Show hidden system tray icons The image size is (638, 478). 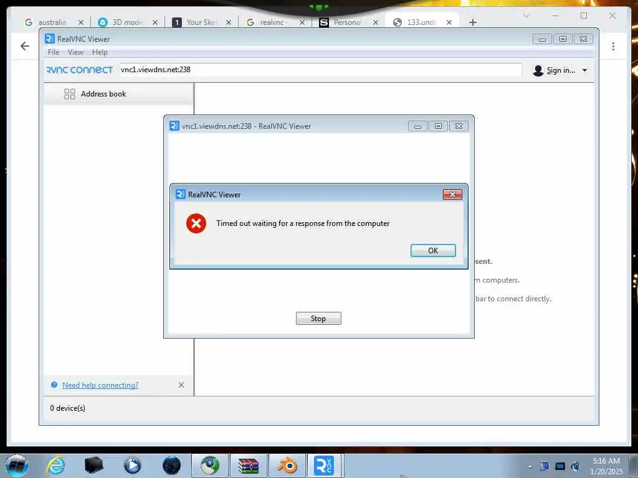coord(530,466)
